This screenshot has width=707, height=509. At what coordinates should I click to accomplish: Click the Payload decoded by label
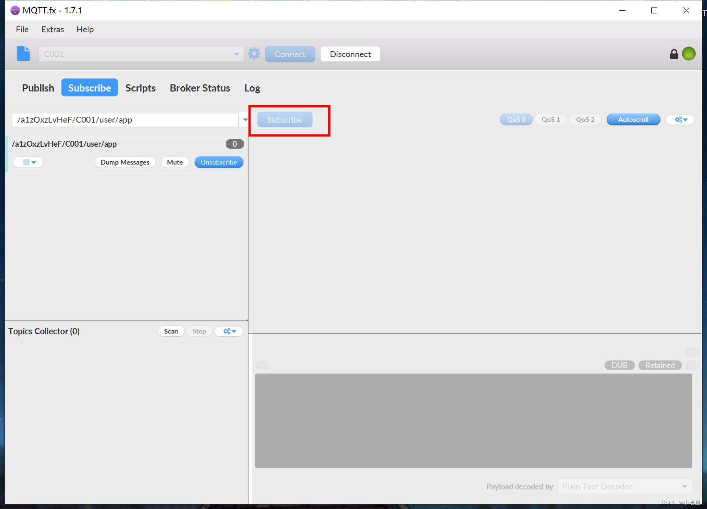(x=520, y=487)
